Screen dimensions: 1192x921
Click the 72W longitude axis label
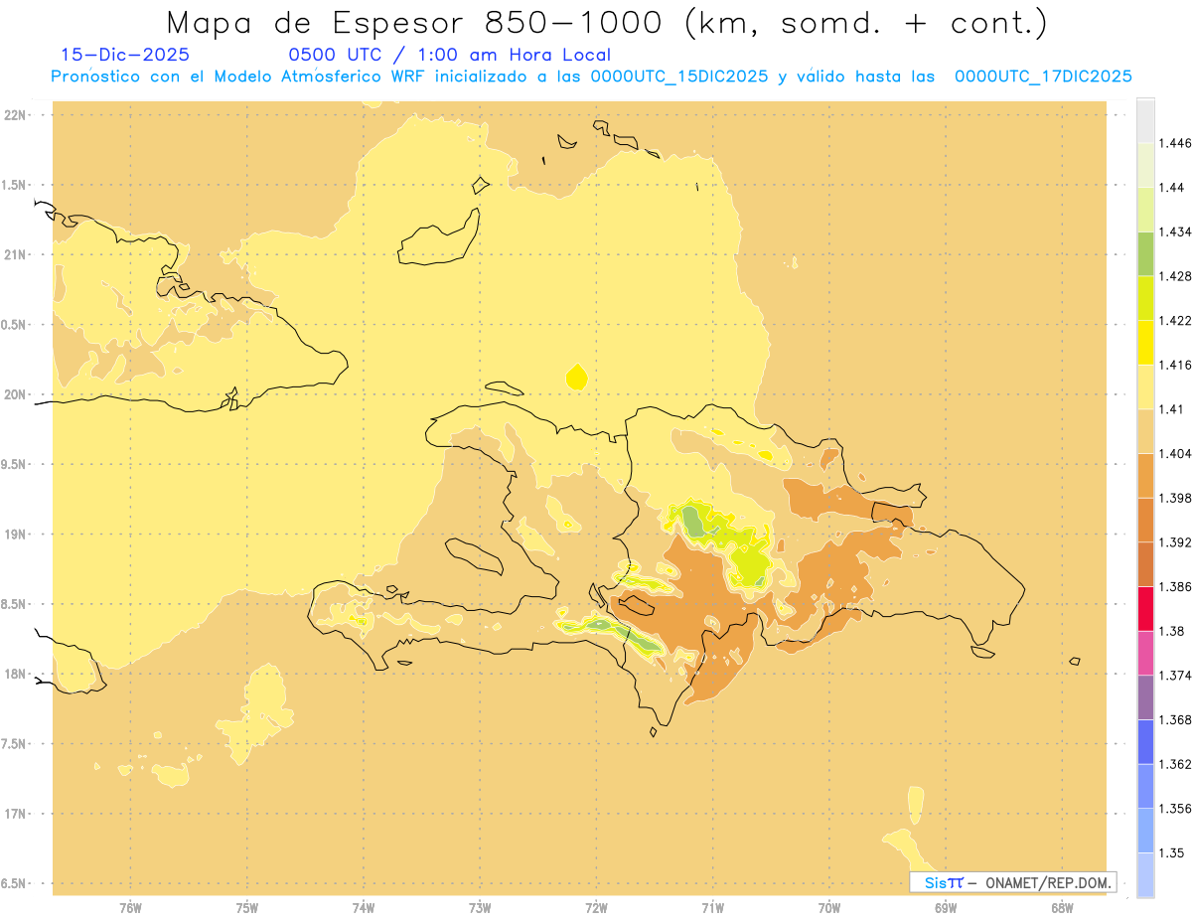click(596, 908)
